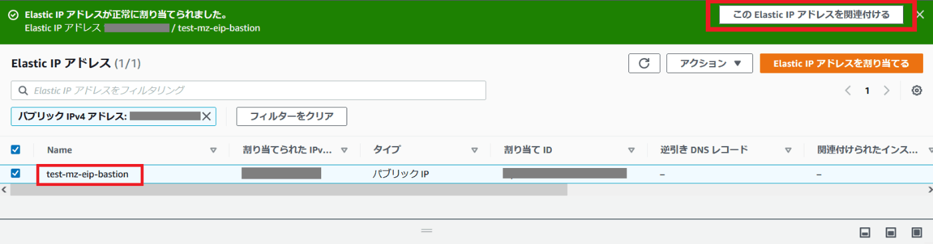Image resolution: width=933 pixels, height=244 pixels.
Task: Set details panel to bottom small layout
Action: click(x=866, y=232)
